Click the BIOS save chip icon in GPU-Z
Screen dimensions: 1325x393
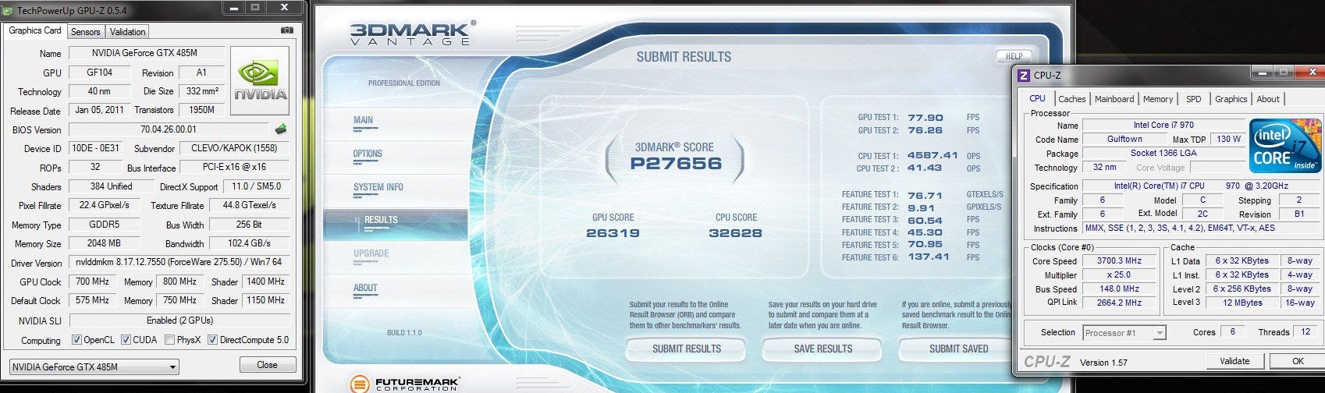(x=282, y=129)
